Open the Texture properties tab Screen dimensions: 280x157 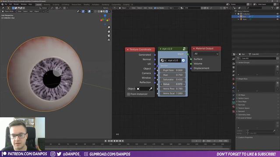point(234,111)
